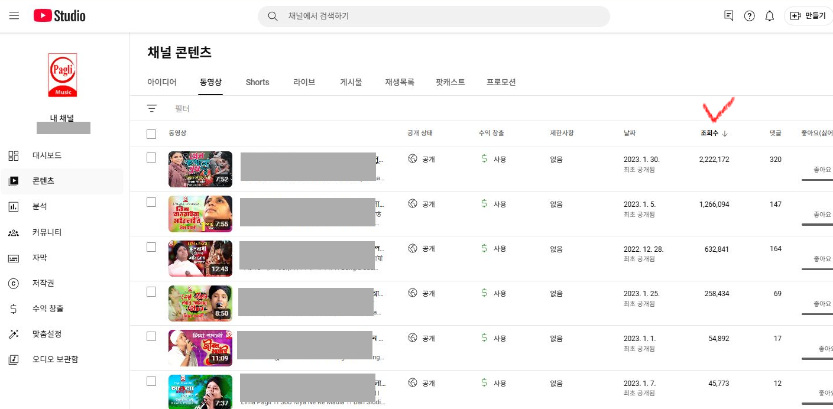Screen dimensions: 833x409
Task: Sort by 날짜 date column header
Action: click(629, 134)
